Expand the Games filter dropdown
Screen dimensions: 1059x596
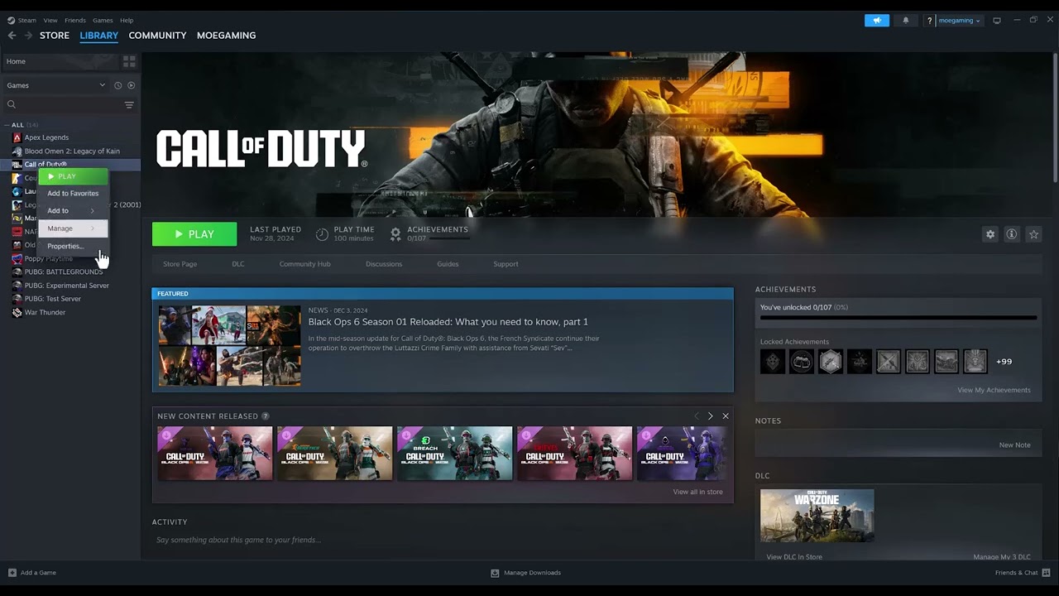pos(56,85)
